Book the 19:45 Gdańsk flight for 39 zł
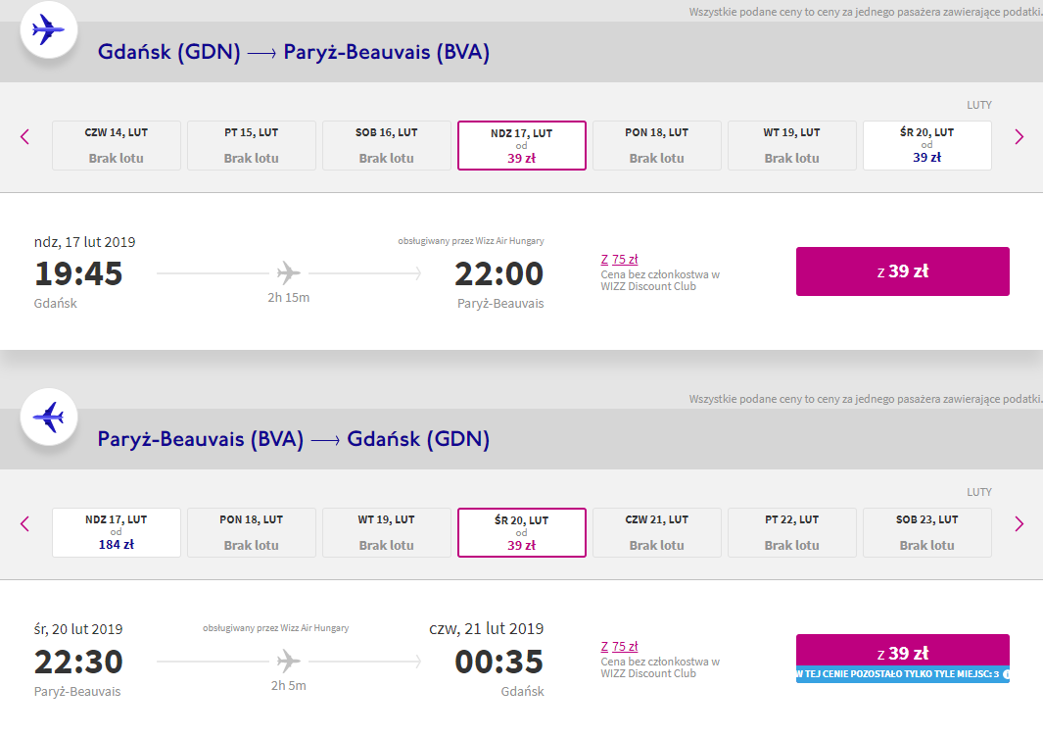This screenshot has height=737, width=1043. click(902, 271)
